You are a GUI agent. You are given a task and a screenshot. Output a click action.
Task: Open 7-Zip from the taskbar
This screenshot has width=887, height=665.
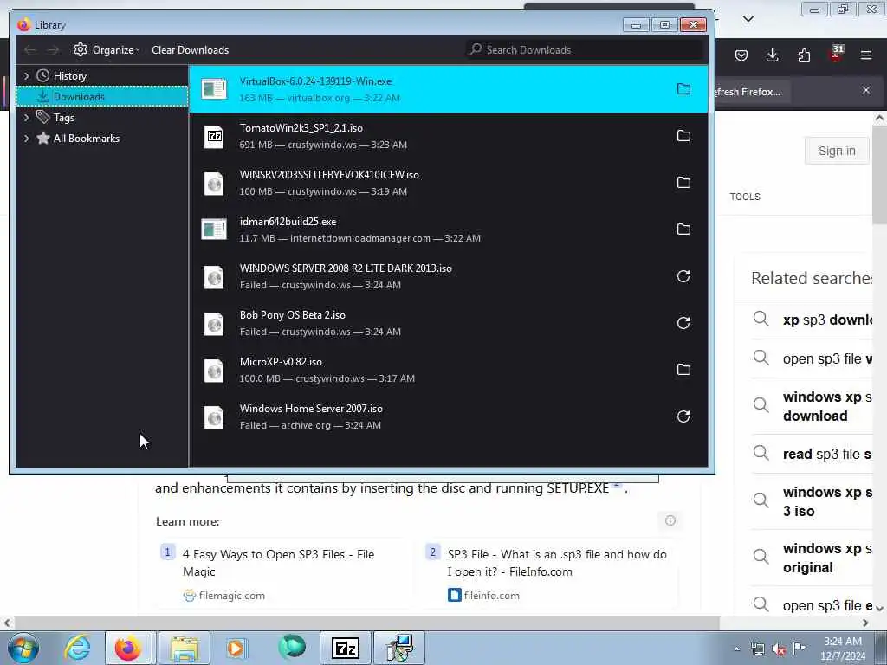point(345,648)
